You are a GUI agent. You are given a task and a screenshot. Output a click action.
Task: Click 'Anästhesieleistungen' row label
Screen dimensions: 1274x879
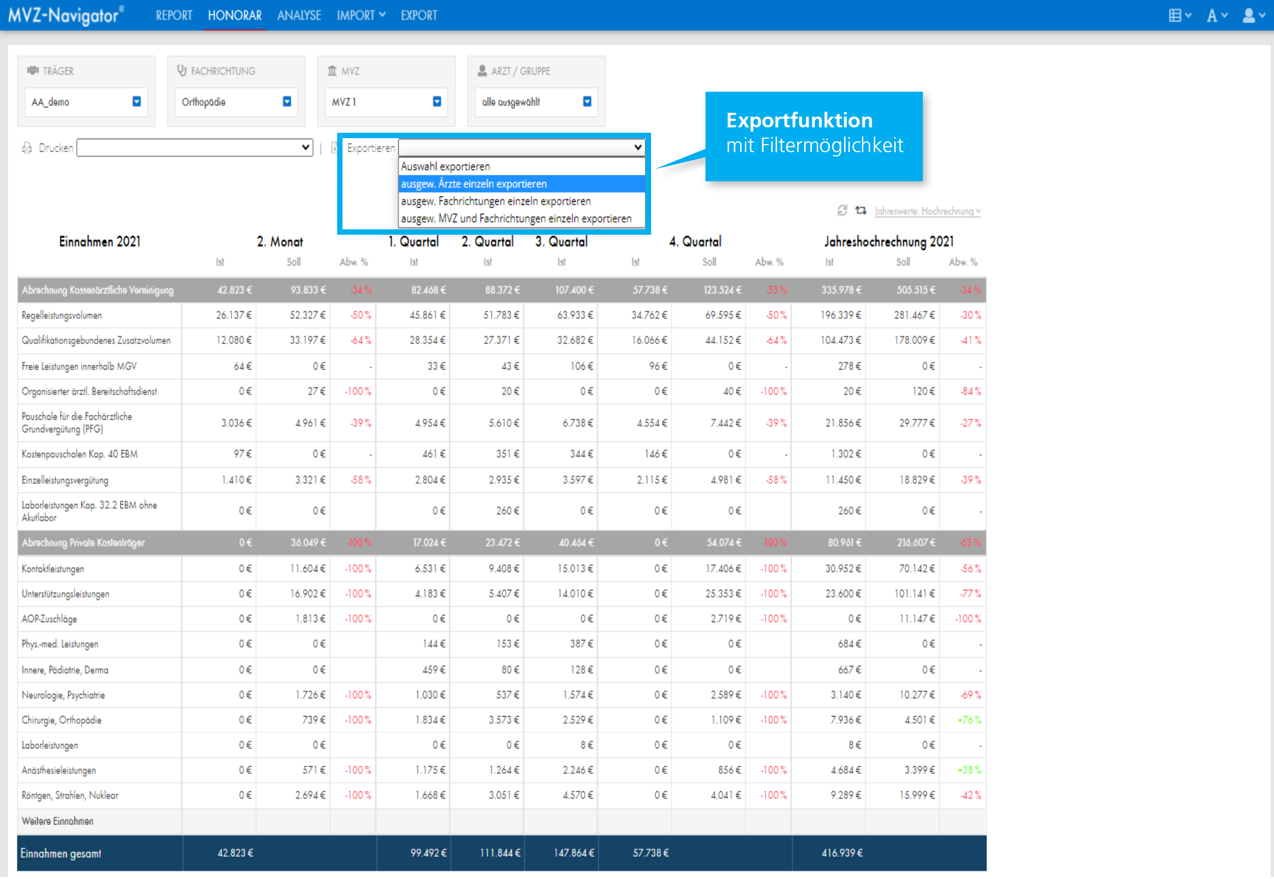point(59,771)
